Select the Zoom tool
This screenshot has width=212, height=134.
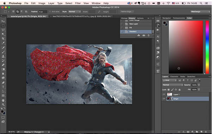tap(3, 105)
